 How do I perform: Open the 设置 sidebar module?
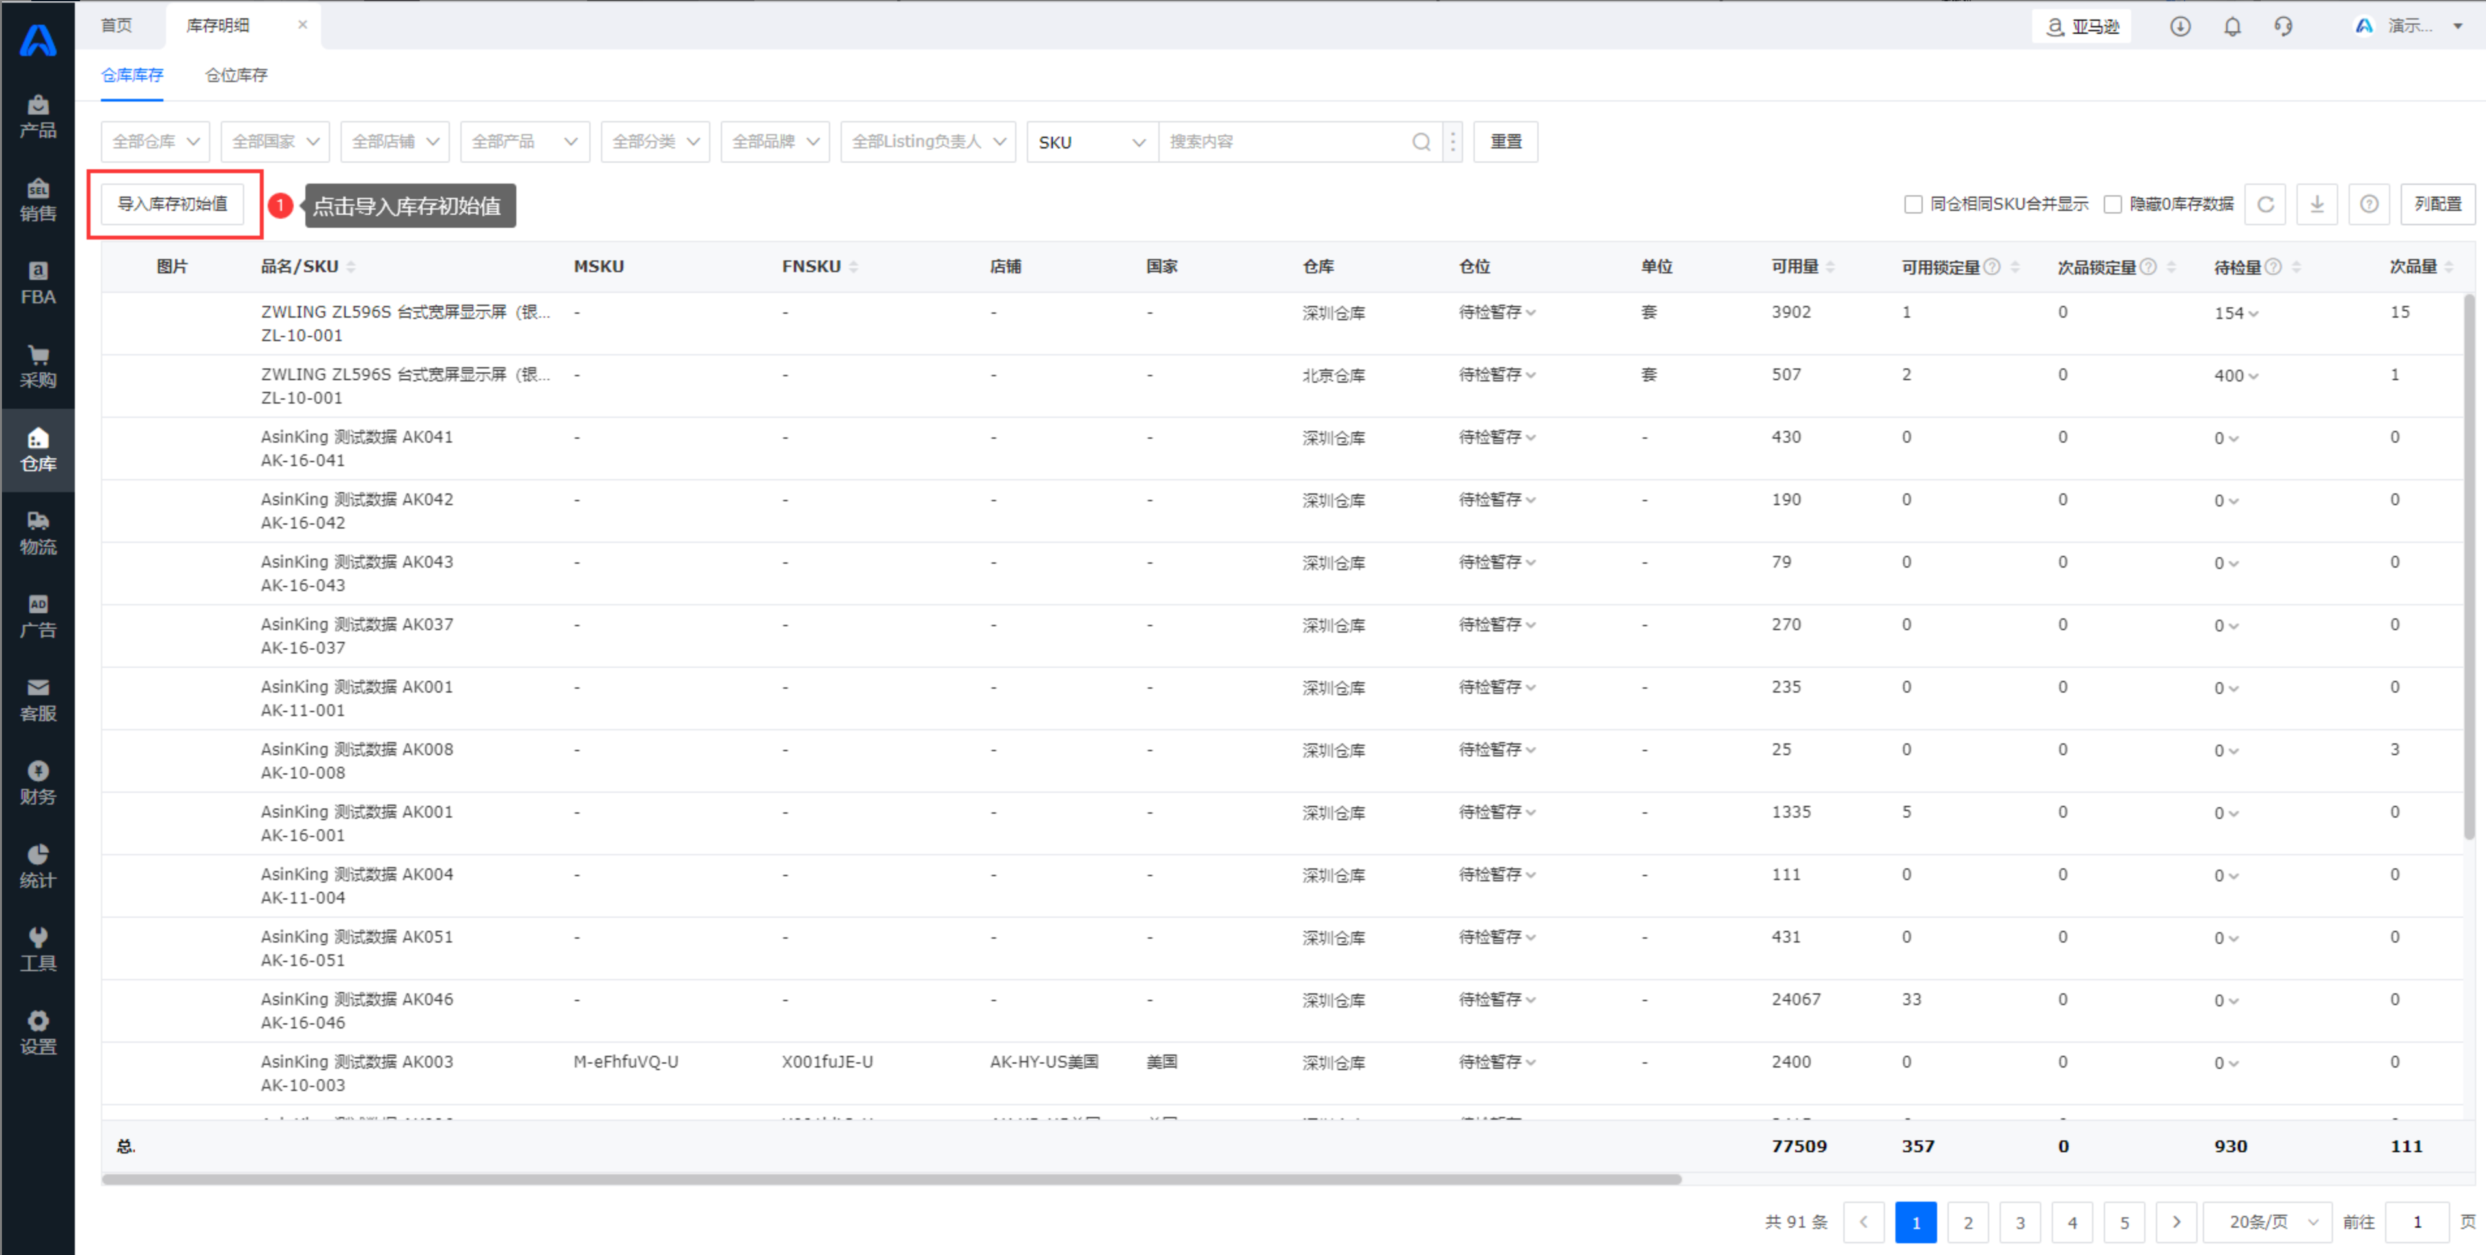38,1033
